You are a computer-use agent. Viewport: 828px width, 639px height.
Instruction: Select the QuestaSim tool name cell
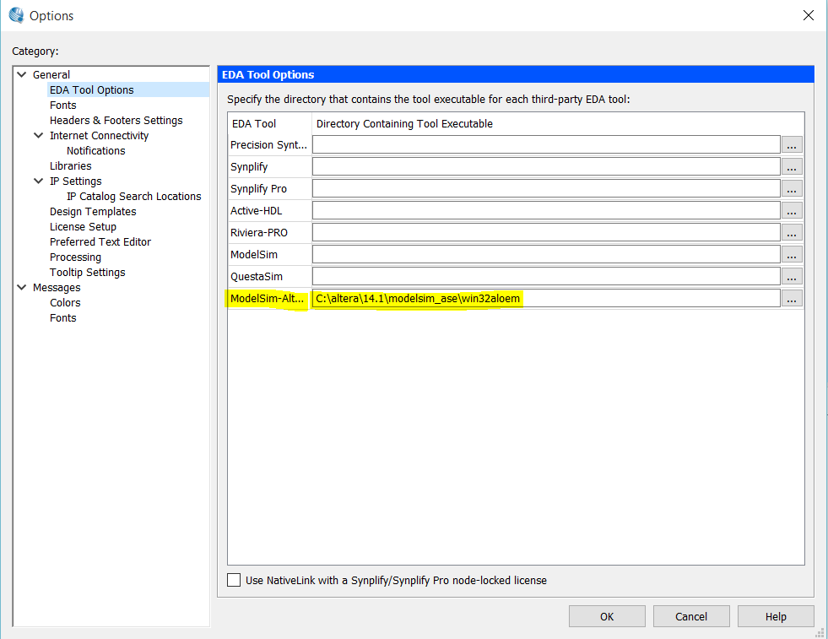pos(269,276)
